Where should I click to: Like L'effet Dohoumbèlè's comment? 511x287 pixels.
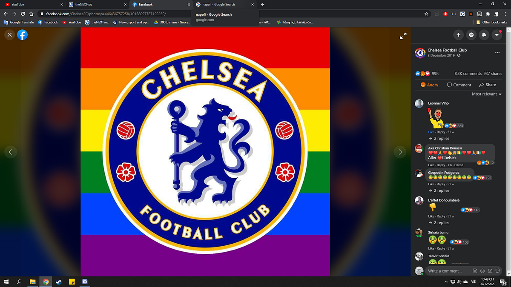point(431,216)
